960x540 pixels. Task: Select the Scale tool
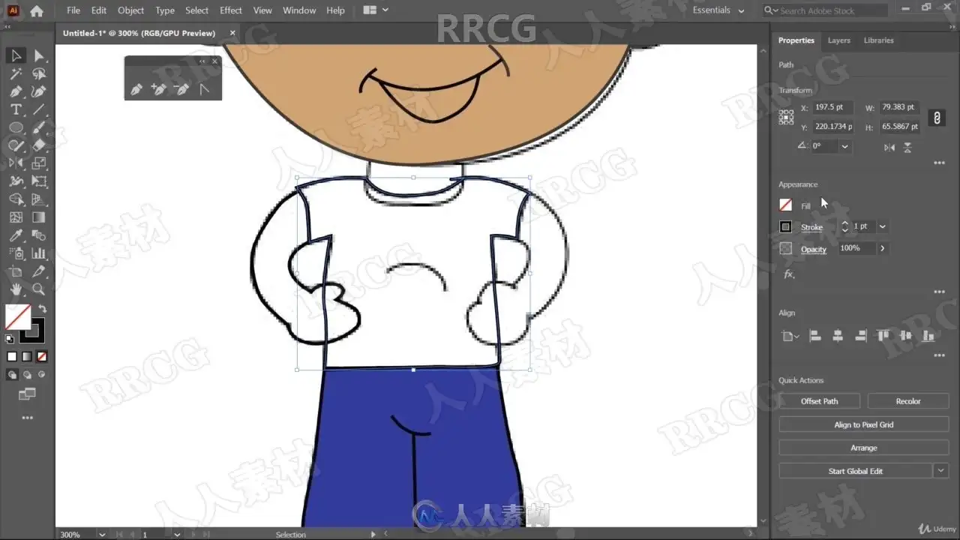39,163
